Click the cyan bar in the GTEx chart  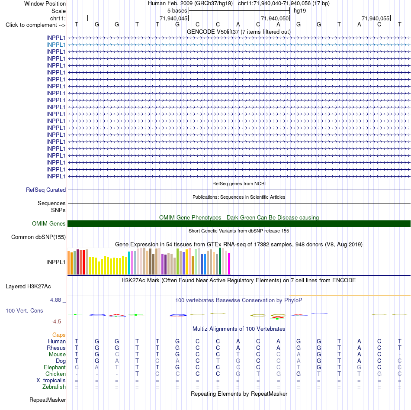129,263
